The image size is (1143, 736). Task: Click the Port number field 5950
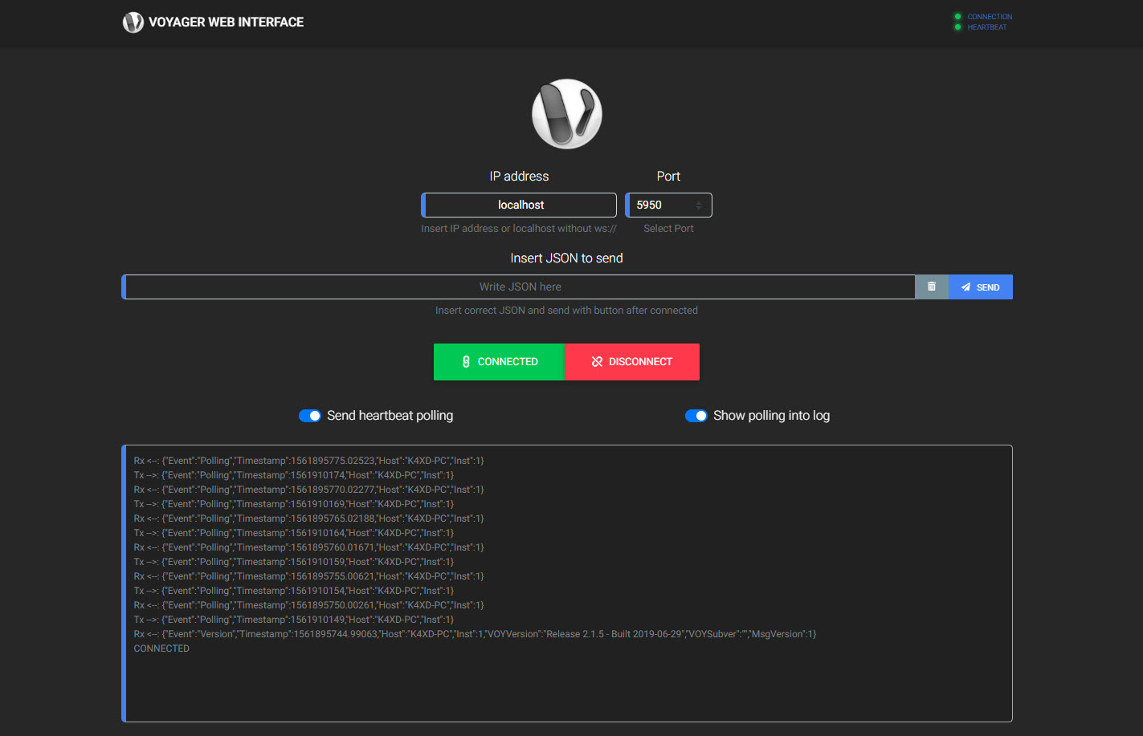pos(668,205)
